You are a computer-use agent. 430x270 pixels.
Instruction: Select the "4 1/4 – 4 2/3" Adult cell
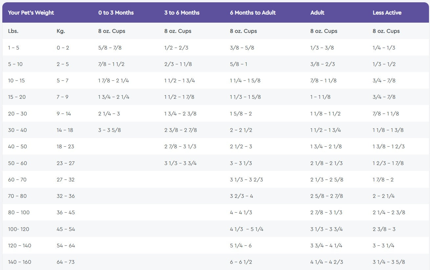coord(327,262)
